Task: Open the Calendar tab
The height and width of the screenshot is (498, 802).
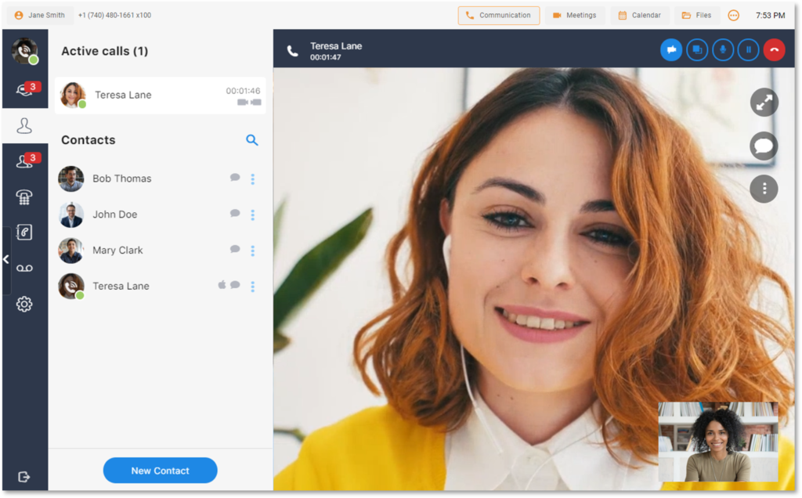Action: tap(640, 15)
